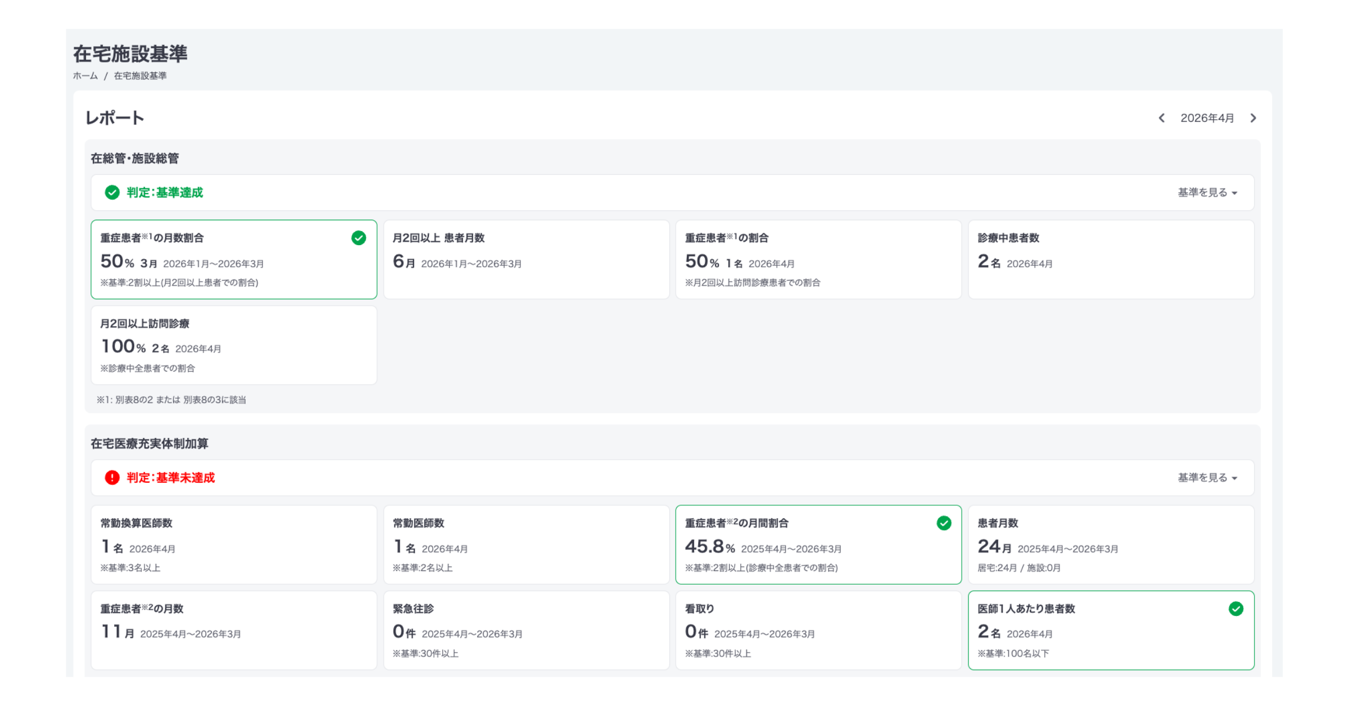Screen dimensions: 1349x706
Task: Click the 緊急往診 card
Action: [x=526, y=630]
